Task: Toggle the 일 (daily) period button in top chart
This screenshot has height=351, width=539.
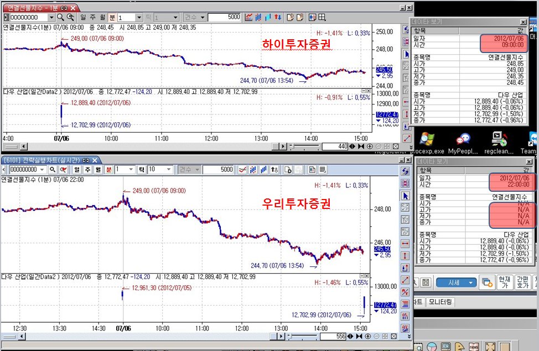Action: coord(84,17)
